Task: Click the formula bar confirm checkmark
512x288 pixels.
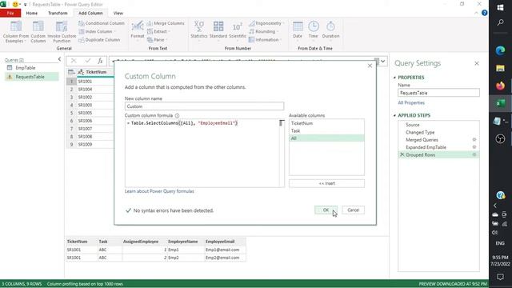Action: (x=87, y=61)
